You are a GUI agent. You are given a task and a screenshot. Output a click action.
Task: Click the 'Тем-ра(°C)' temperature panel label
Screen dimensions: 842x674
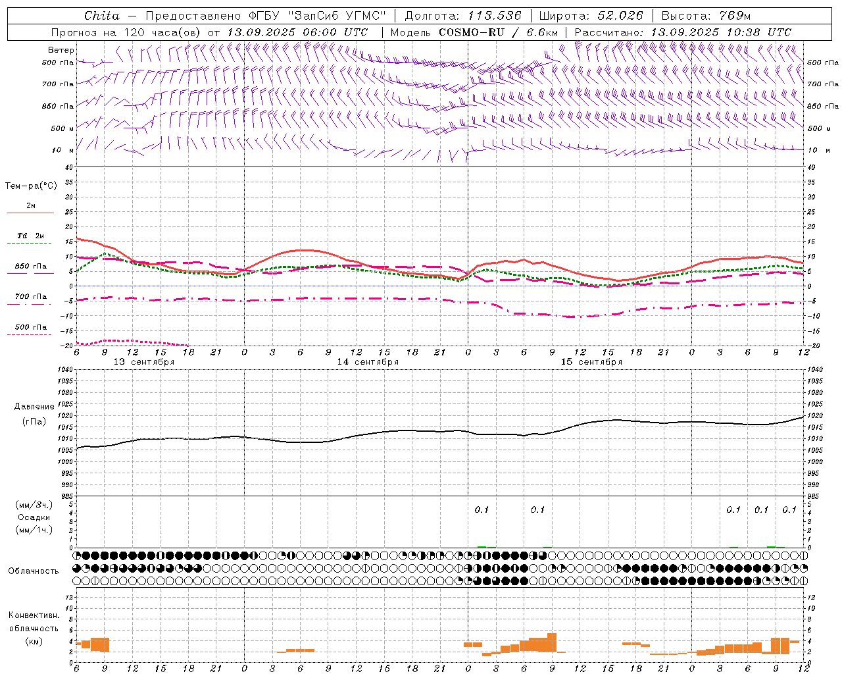pyautogui.click(x=31, y=186)
